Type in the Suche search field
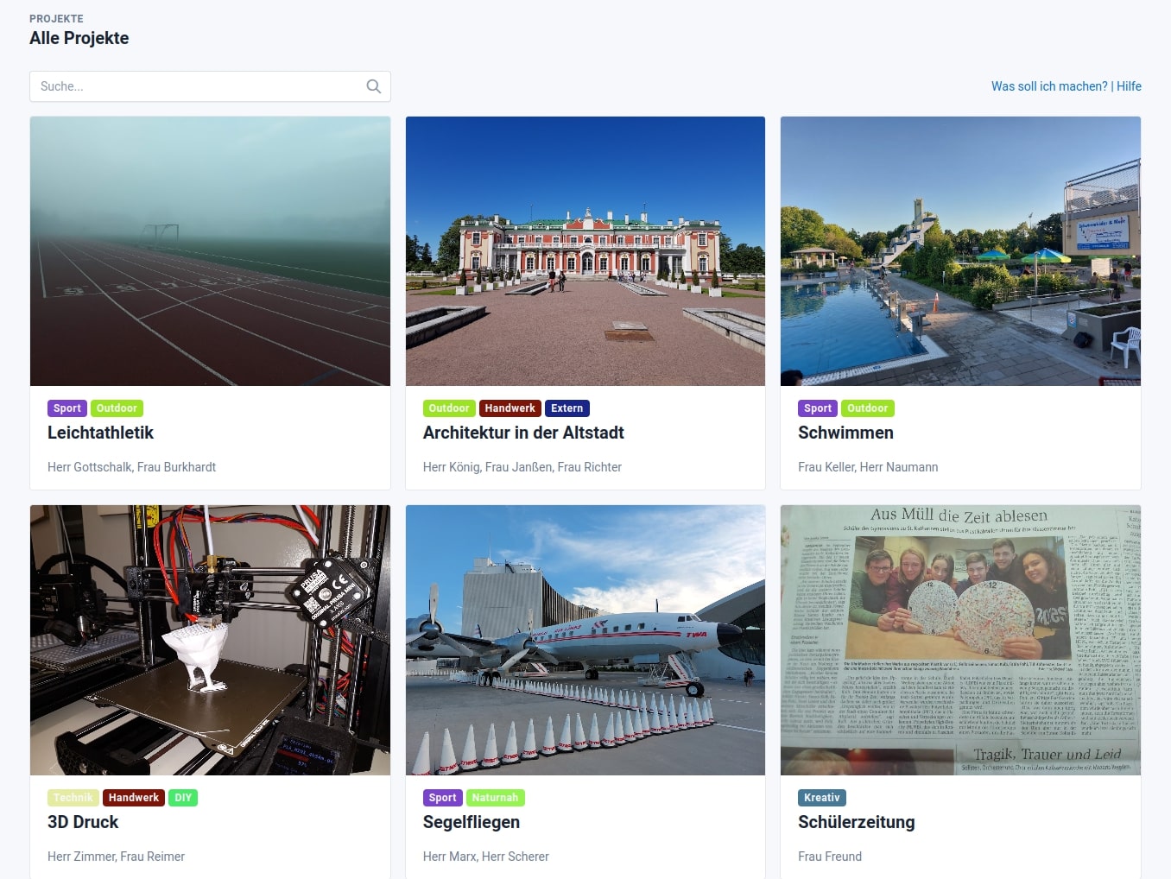 (199, 86)
